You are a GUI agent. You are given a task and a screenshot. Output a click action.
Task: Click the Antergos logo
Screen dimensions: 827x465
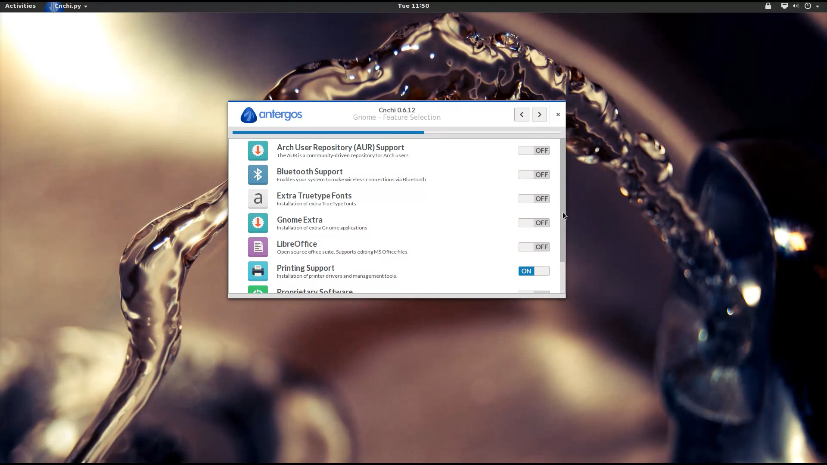(x=271, y=115)
